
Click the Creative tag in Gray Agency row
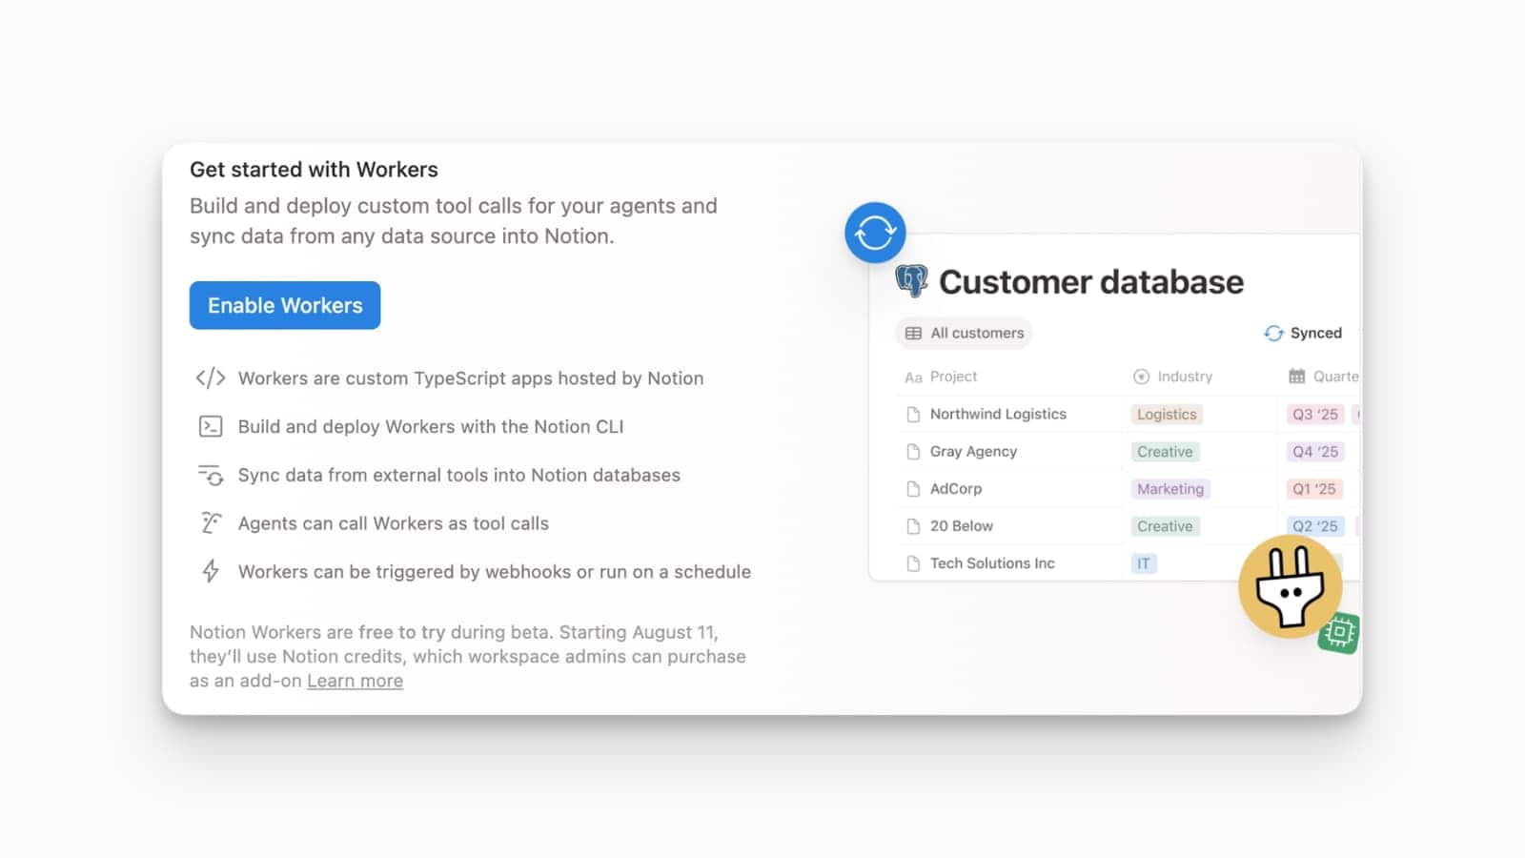tap(1165, 451)
